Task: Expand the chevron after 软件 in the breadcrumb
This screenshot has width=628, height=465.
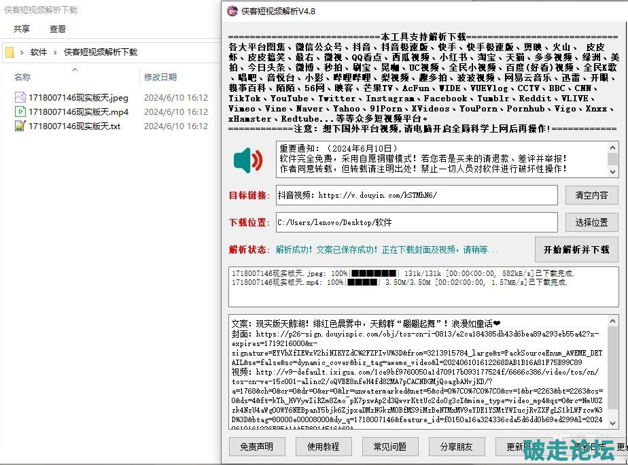Action: (56, 52)
